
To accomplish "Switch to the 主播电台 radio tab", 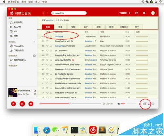I will click(x=124, y=27).
